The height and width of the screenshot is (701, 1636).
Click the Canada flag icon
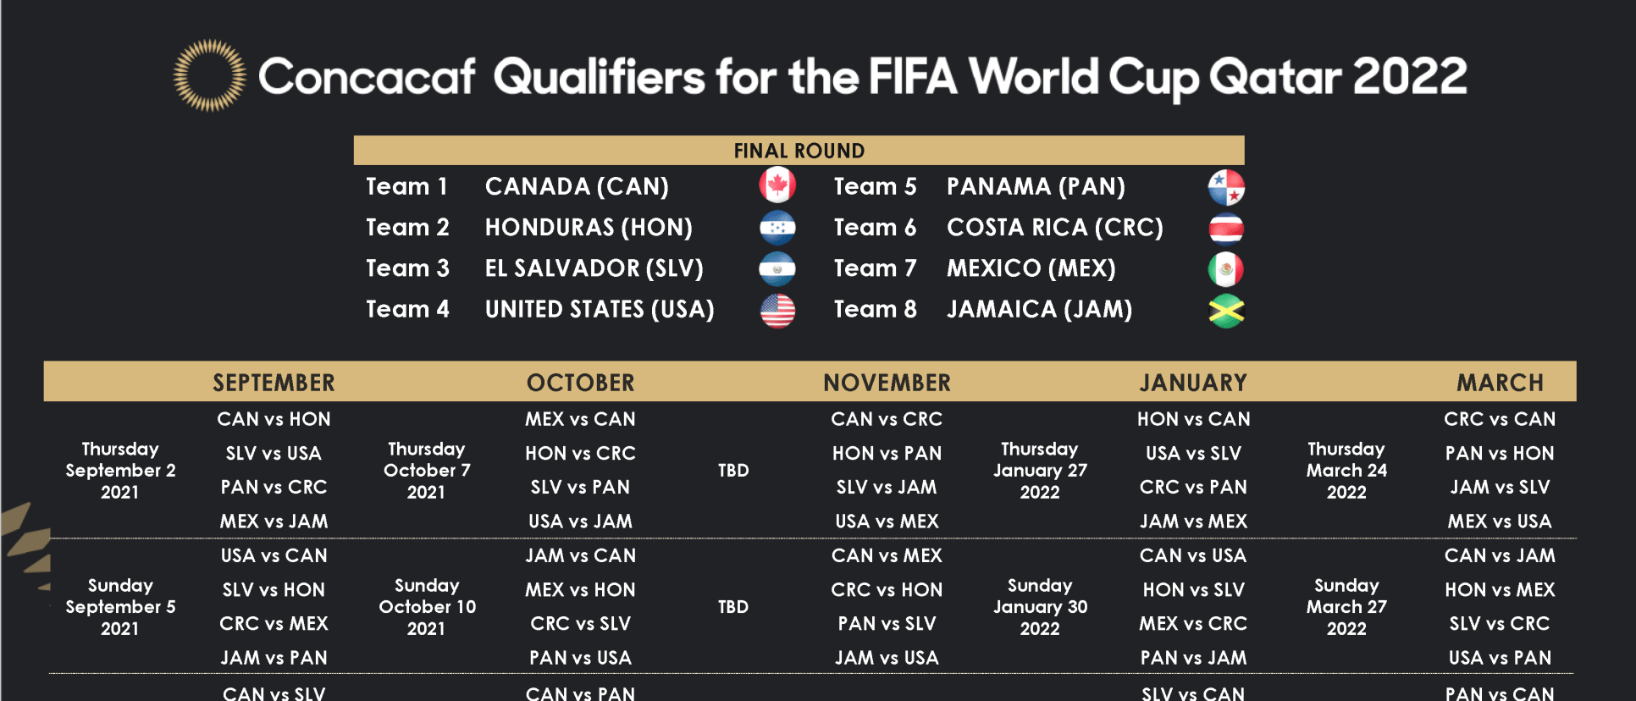click(777, 185)
